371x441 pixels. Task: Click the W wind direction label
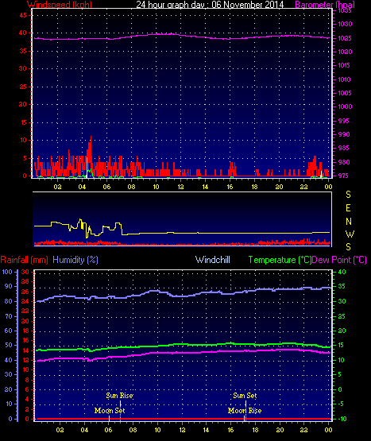(350, 234)
